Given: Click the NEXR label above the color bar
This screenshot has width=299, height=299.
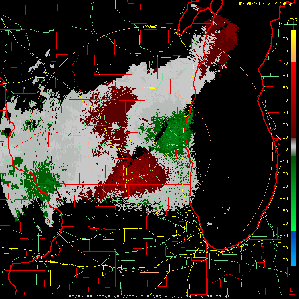Looking at the screenshot, I should [x=292, y=20].
